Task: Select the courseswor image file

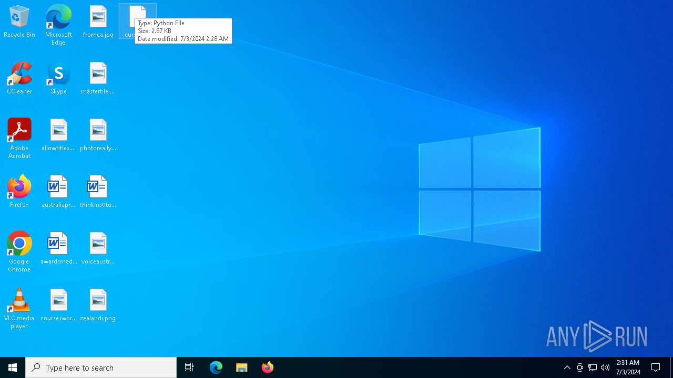Action: [58, 305]
